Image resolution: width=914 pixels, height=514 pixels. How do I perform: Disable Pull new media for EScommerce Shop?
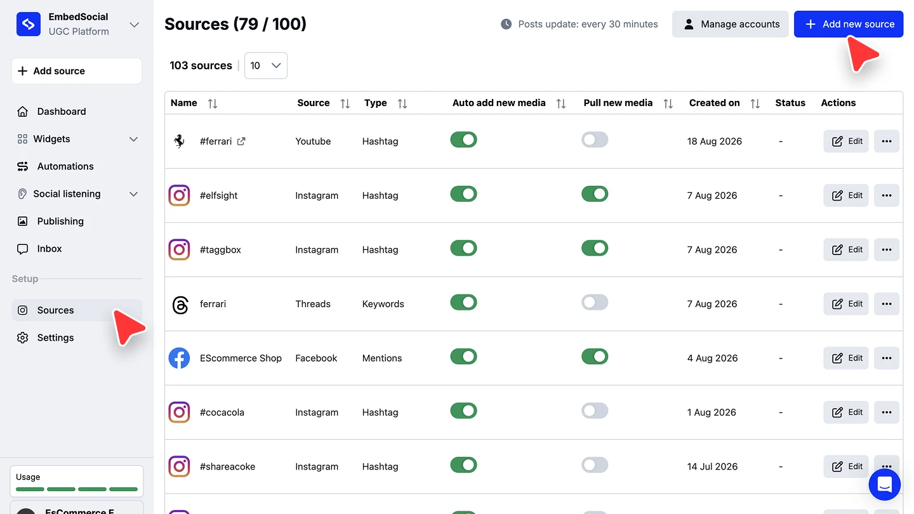pos(595,357)
